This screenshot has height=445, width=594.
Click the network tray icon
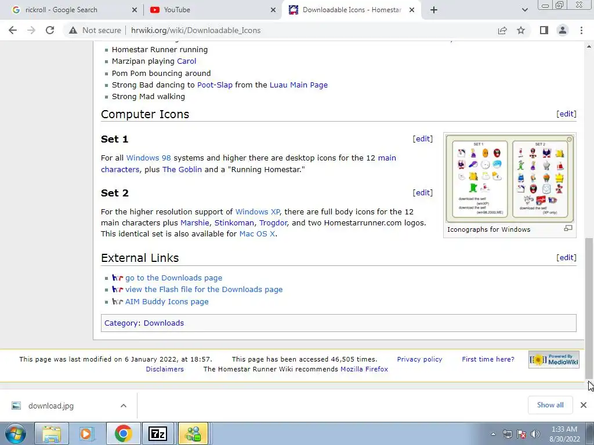[507, 434]
